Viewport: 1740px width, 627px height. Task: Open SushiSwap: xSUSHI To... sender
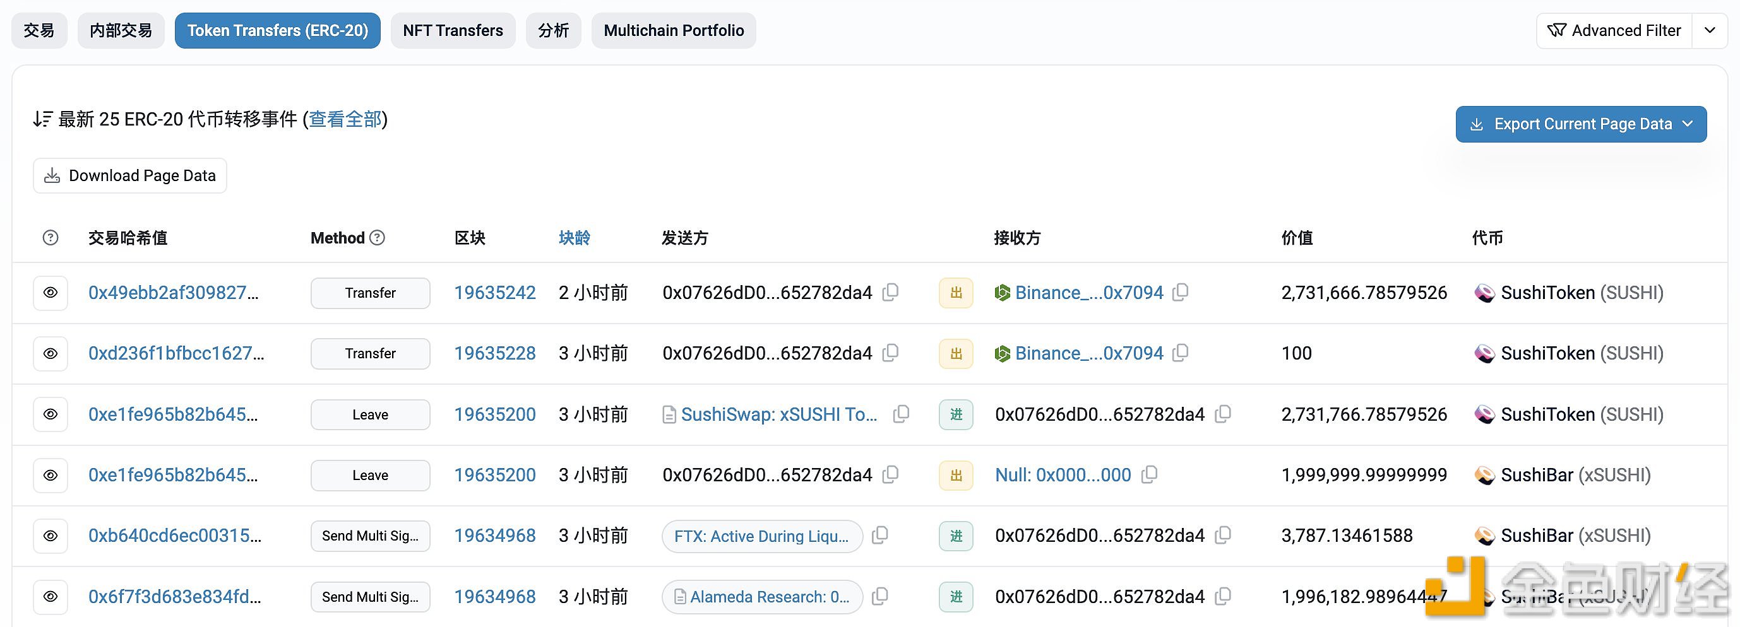click(780, 414)
